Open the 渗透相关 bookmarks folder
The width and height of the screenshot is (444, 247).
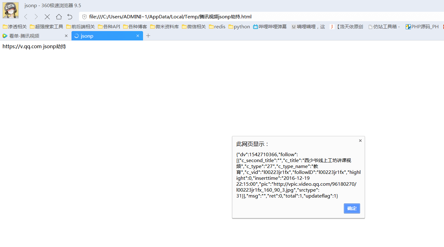point(15,27)
